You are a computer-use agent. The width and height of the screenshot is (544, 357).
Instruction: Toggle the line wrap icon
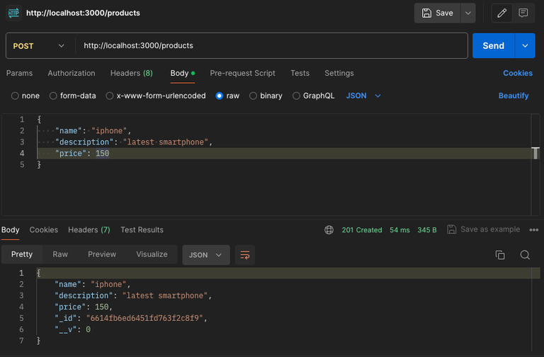click(245, 255)
